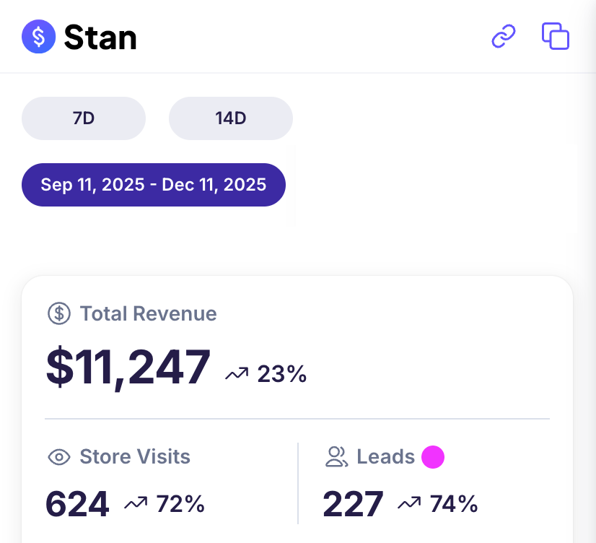This screenshot has width=596, height=543.
Task: Click the Total Revenue label
Action: click(147, 313)
